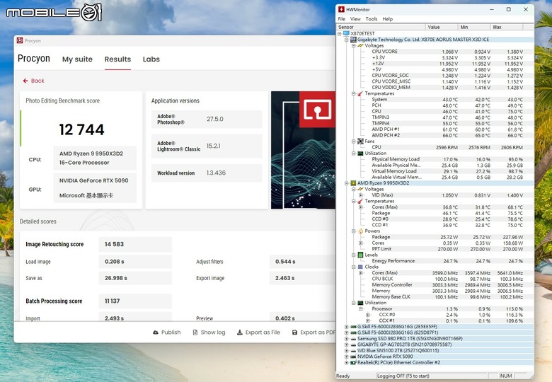Expand the Cores (Max) temperature entry
Screen dimensions: 552x382
point(360,207)
